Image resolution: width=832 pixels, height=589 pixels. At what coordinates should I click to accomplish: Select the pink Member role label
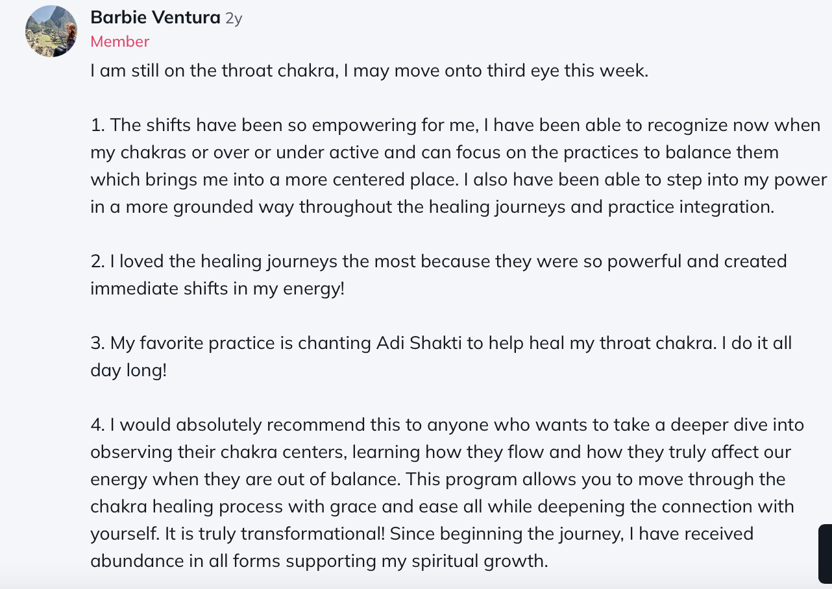click(119, 42)
